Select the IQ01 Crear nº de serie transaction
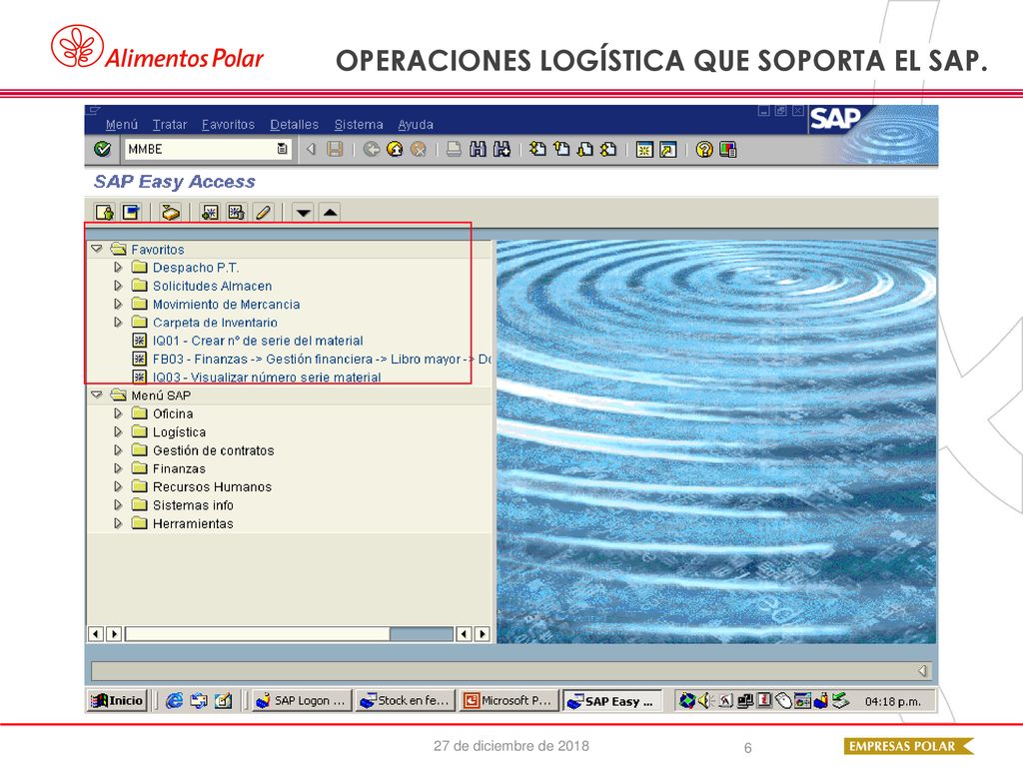This screenshot has width=1023, height=767. tap(258, 341)
